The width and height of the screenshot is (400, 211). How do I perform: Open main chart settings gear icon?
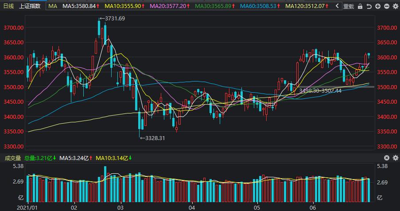click(x=396, y=6)
